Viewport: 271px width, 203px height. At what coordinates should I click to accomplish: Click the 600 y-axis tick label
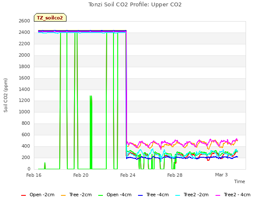[x=26, y=135]
